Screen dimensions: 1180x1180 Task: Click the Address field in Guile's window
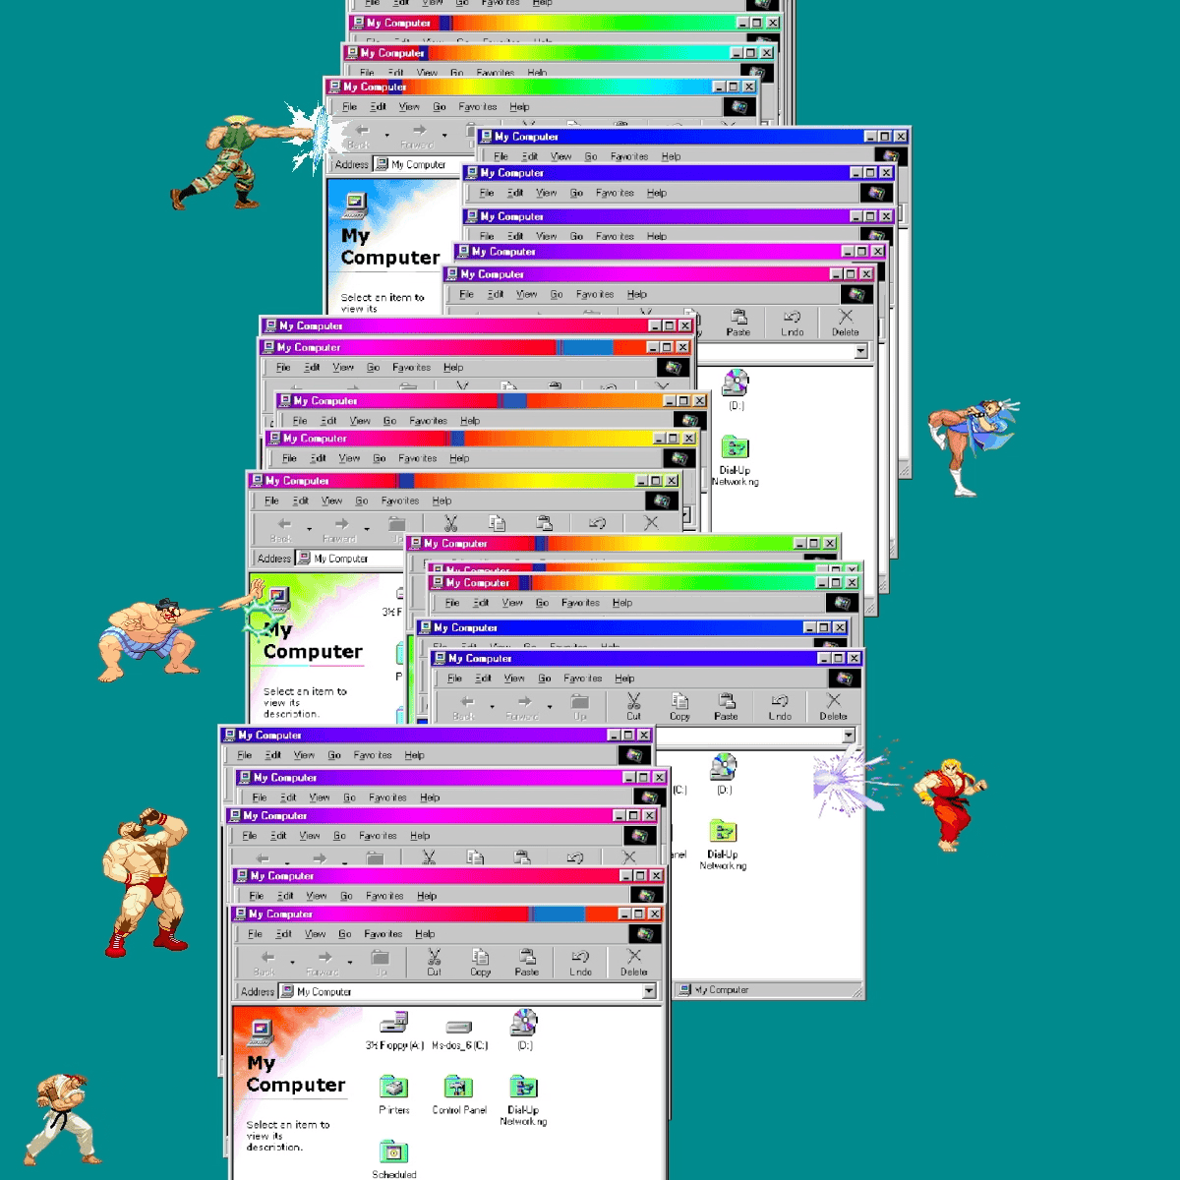coord(423,164)
